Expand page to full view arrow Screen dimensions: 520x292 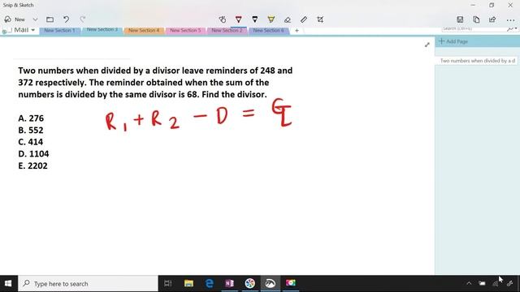(427, 45)
